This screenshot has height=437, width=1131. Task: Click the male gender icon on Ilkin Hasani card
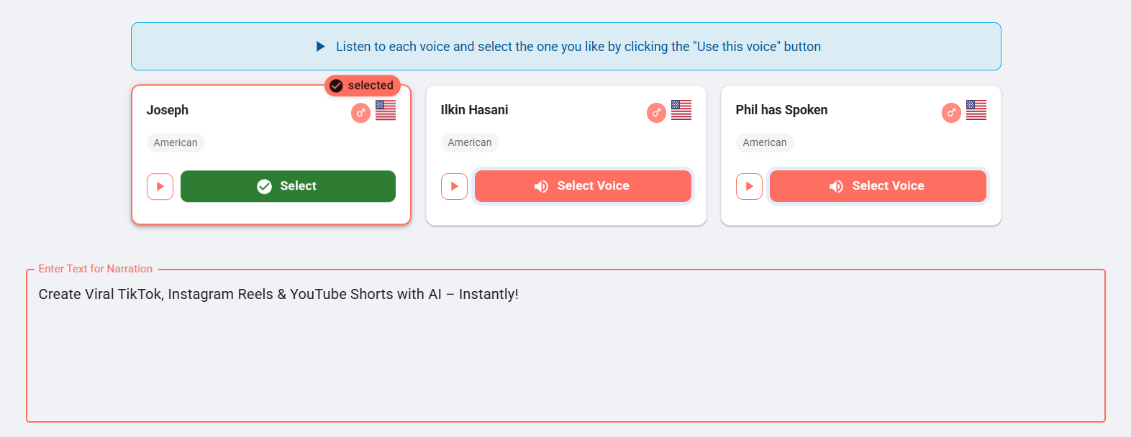tap(656, 113)
